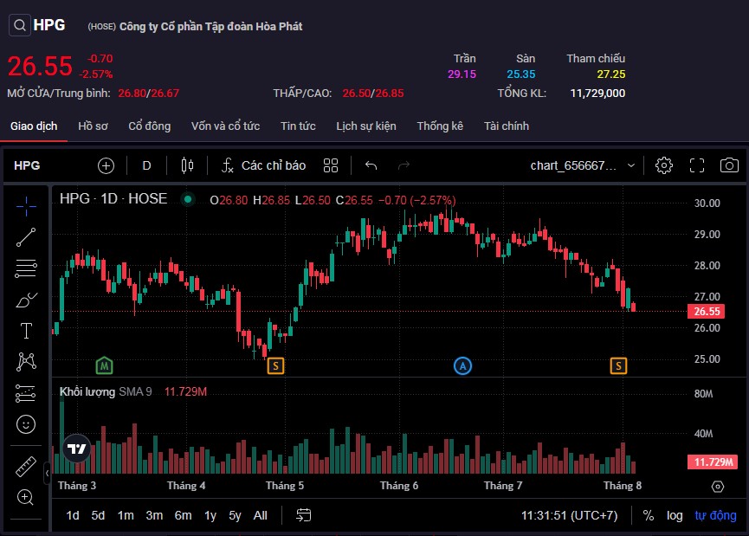The width and height of the screenshot is (749, 536).
Task: Select the text annotation tool
Action: tap(26, 331)
